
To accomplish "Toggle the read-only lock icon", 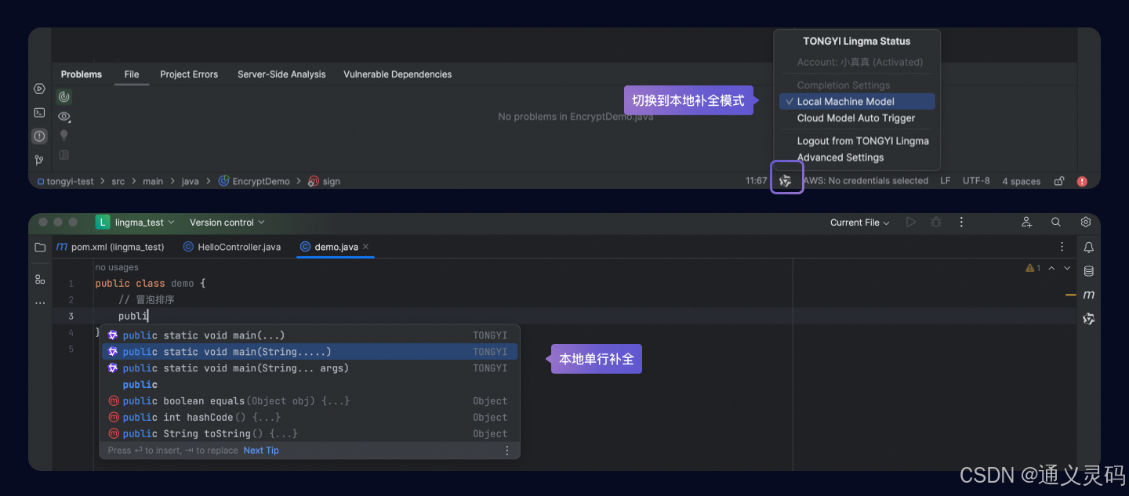I will pos(1059,181).
